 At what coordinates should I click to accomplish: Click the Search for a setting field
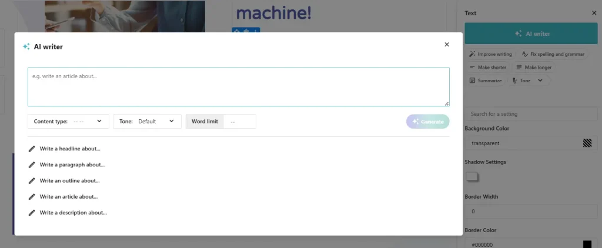click(531, 113)
